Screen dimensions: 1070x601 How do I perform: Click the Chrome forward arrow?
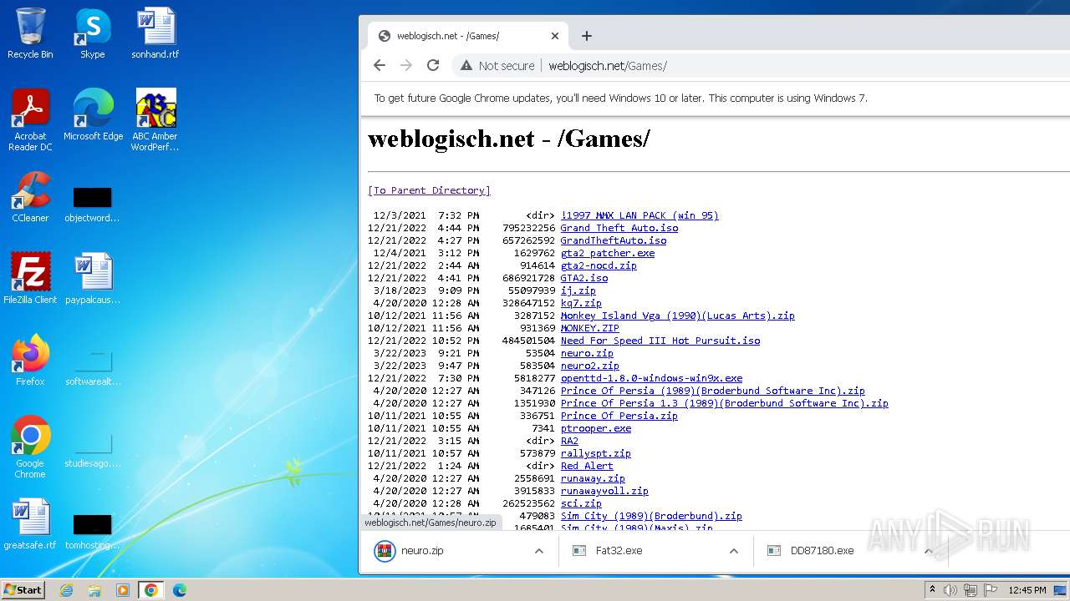coord(406,65)
